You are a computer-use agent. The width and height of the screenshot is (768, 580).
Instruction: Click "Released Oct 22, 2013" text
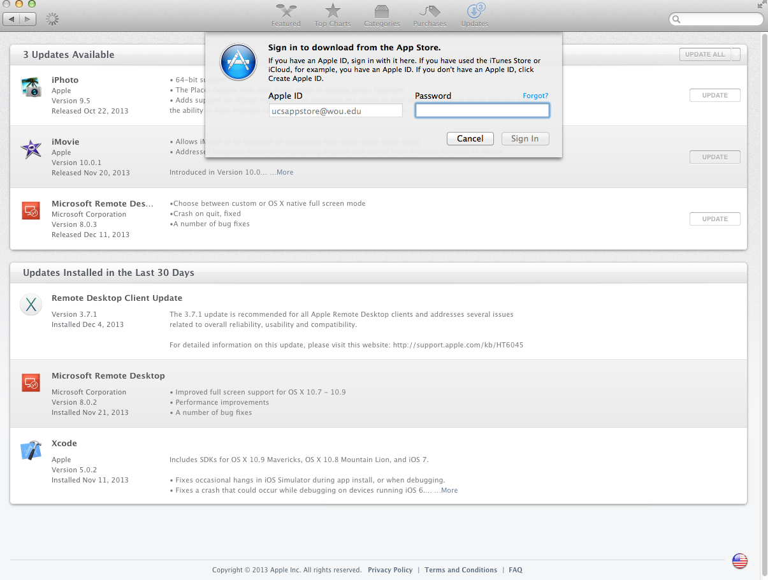coord(90,111)
